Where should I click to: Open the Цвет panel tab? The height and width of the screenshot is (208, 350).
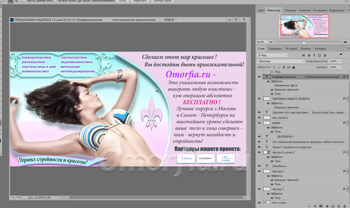click(x=261, y=10)
